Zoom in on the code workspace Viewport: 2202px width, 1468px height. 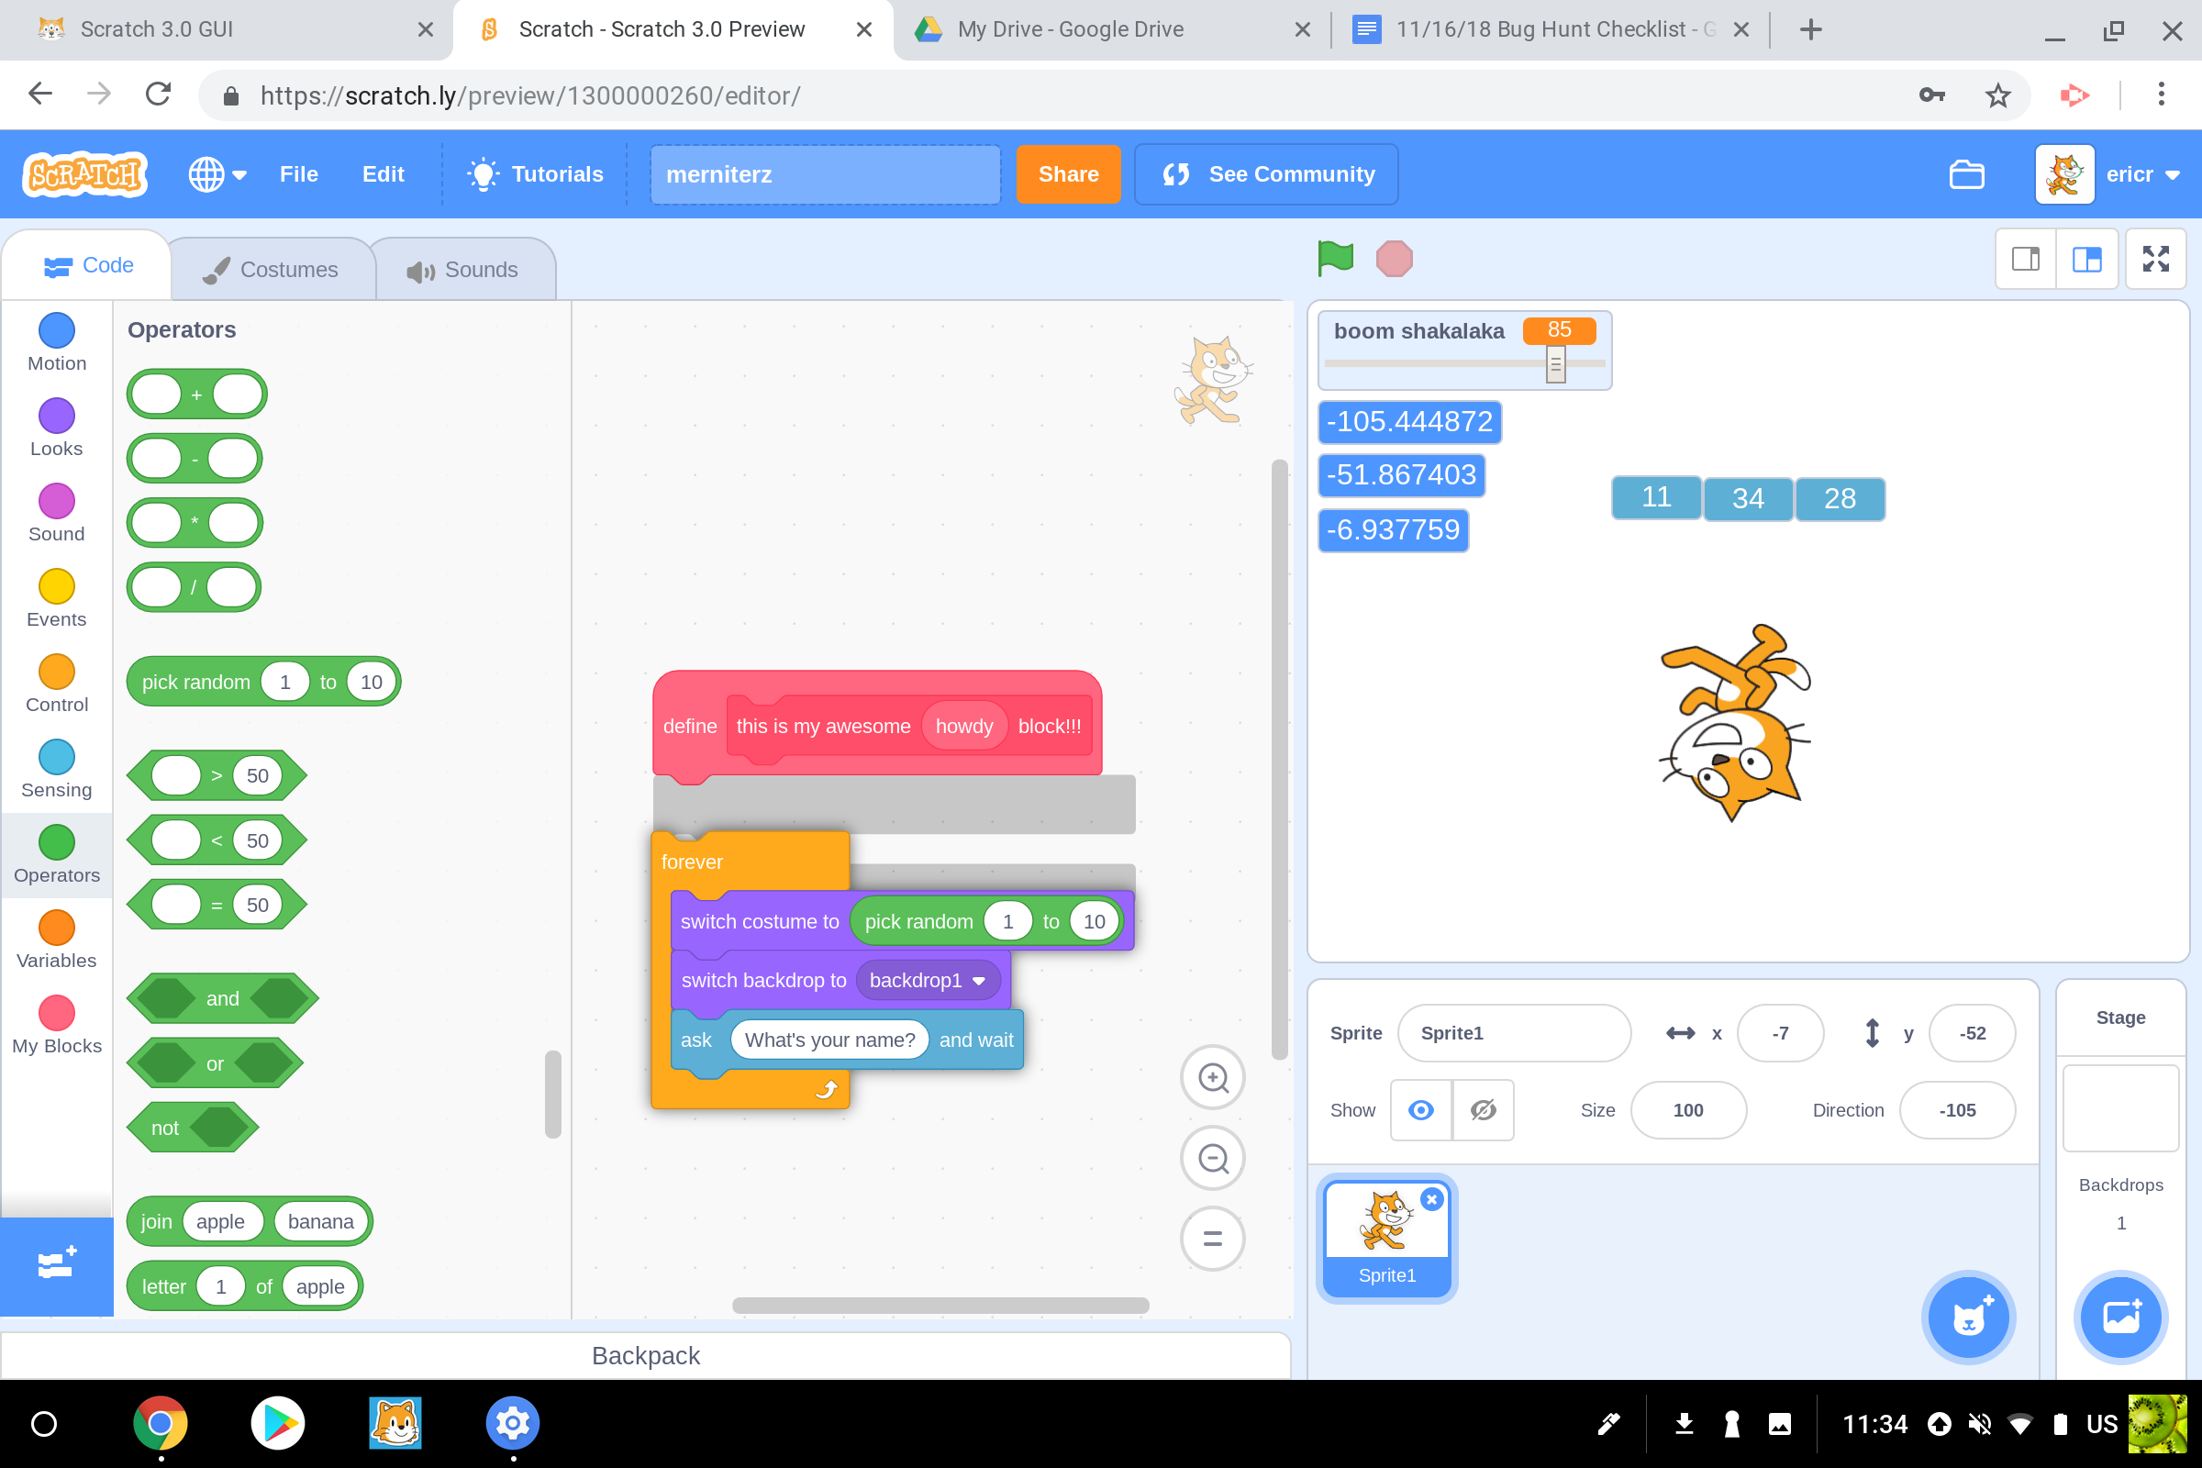pyautogui.click(x=1213, y=1077)
